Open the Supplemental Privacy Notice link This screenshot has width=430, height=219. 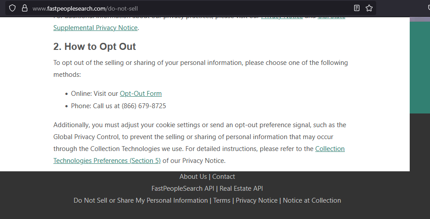[x=95, y=28]
